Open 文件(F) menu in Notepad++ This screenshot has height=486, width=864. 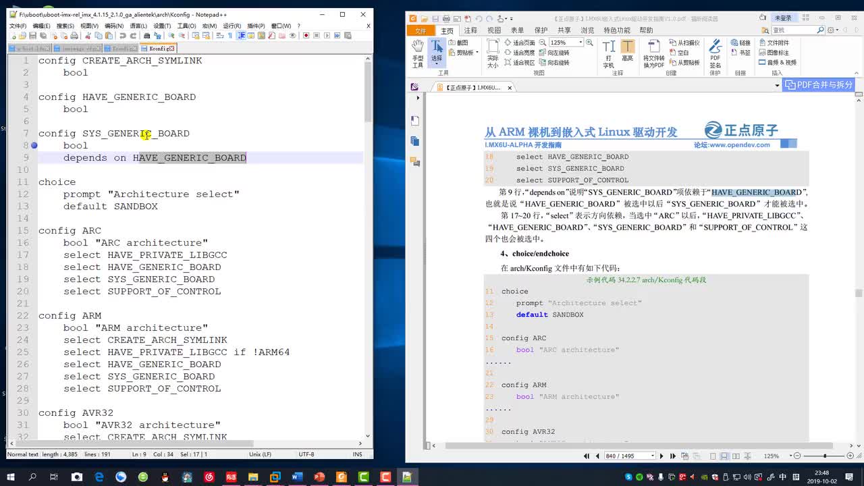click(x=18, y=26)
